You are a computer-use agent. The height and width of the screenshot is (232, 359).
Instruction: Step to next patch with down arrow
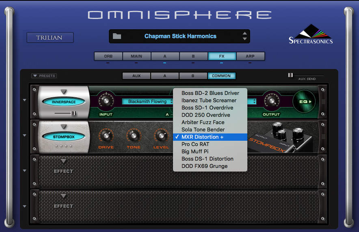point(245,39)
